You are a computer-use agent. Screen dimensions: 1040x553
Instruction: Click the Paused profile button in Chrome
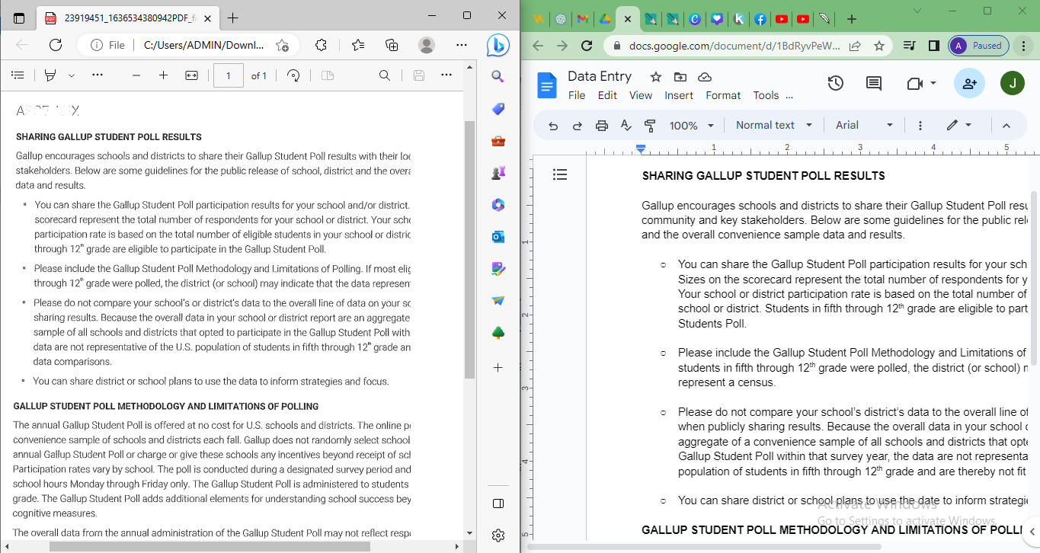979,46
